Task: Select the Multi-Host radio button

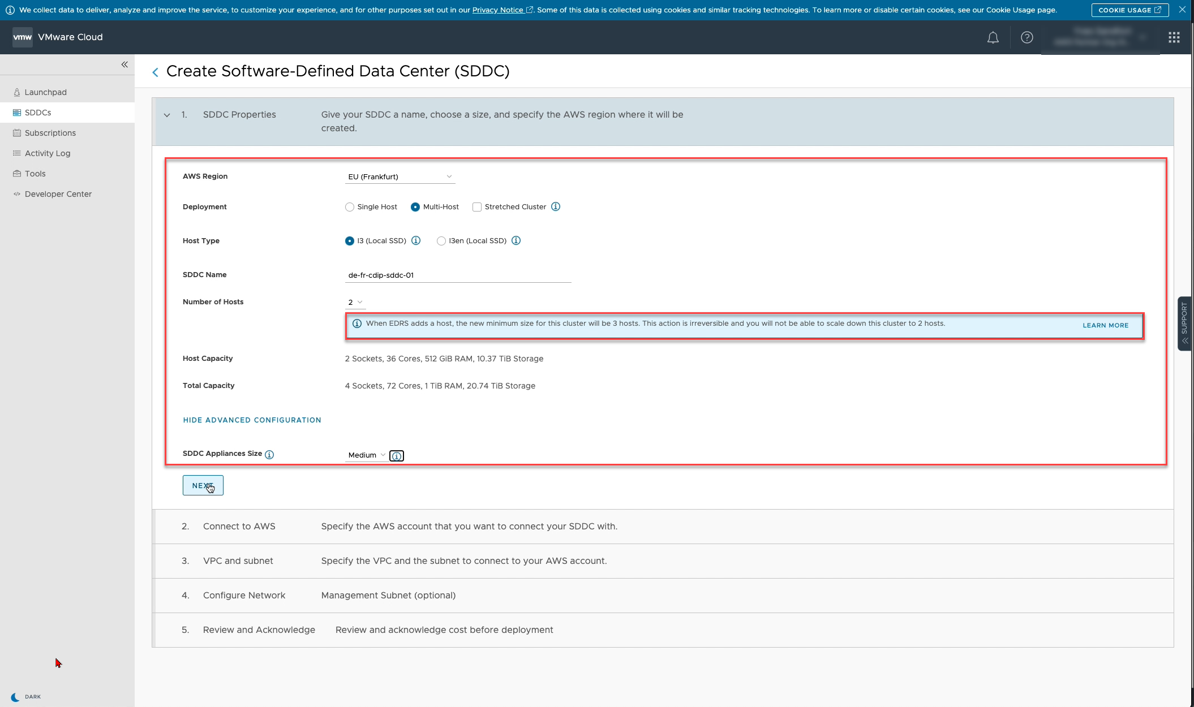Action: (415, 207)
